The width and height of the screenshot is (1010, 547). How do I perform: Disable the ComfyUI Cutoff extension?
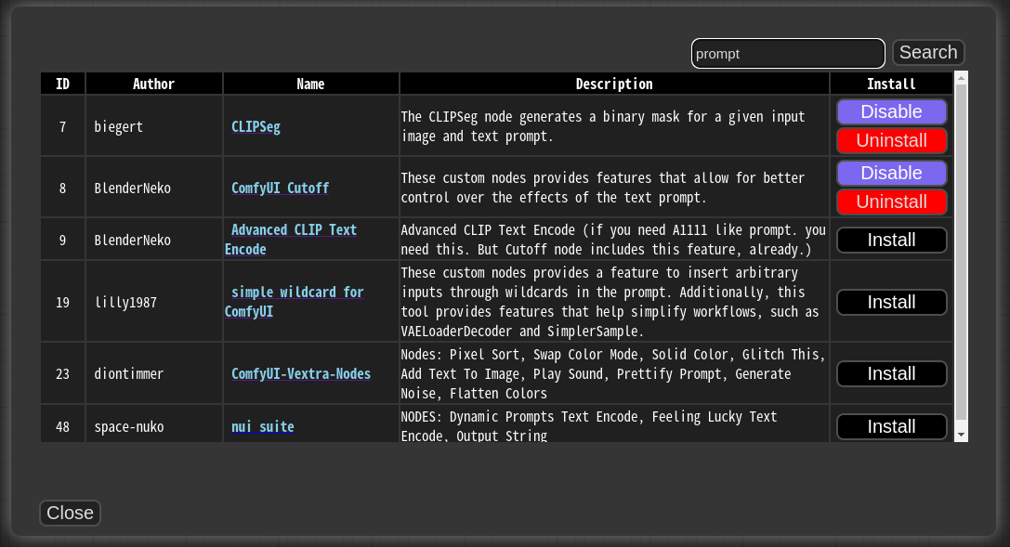pos(890,173)
